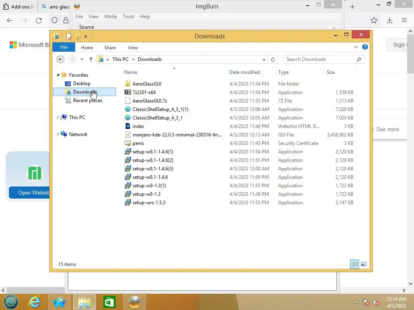Open ImgBurn Help menu

145,16
